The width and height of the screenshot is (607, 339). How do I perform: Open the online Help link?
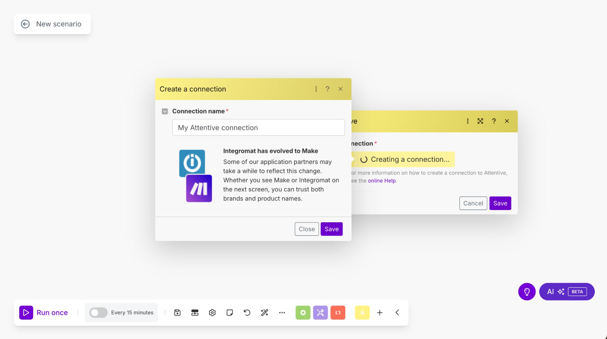(382, 181)
